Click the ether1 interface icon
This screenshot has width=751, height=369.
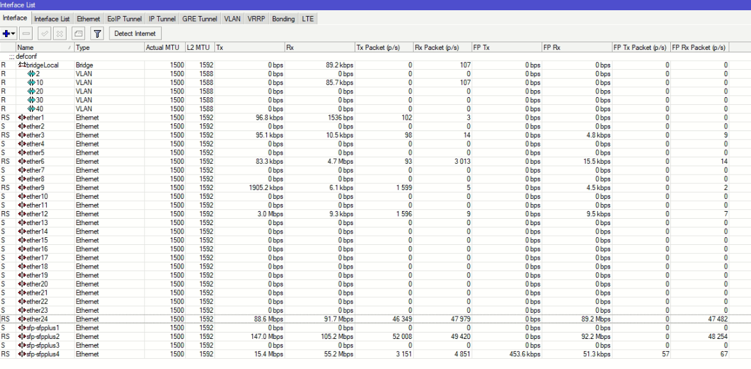[22, 117]
